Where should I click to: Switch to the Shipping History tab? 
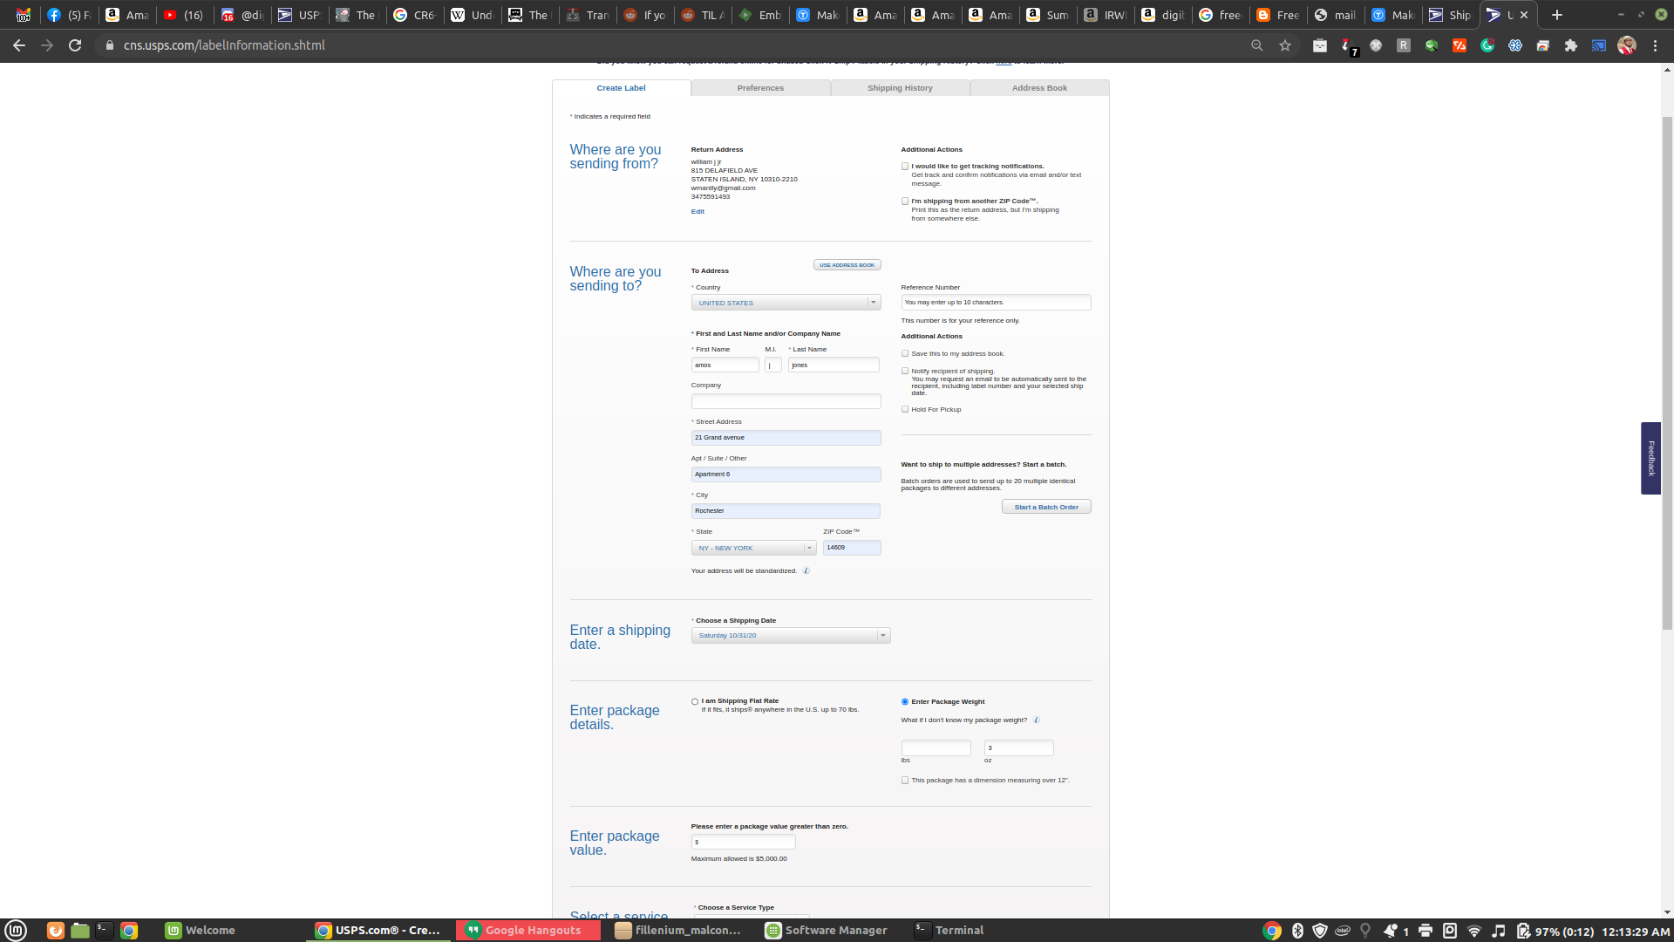tap(900, 88)
